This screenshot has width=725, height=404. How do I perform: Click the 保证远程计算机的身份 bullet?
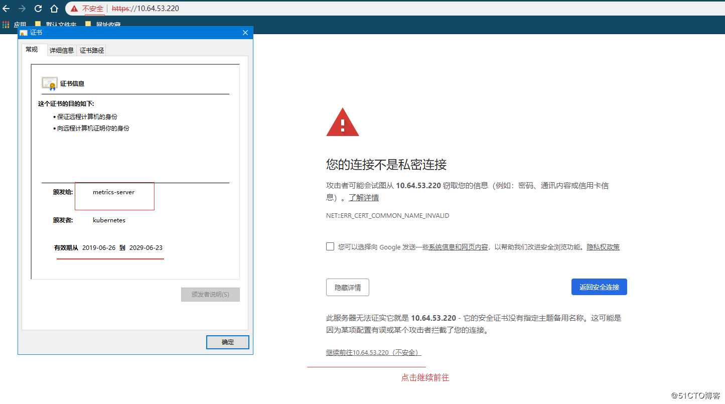(87, 116)
